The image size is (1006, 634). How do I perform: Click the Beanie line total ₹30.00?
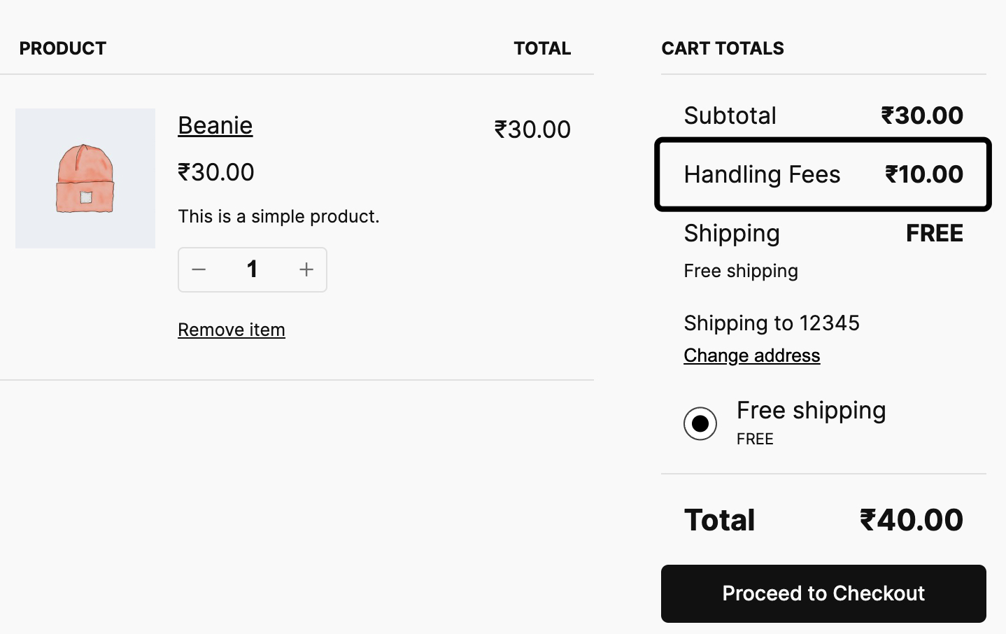coord(532,129)
